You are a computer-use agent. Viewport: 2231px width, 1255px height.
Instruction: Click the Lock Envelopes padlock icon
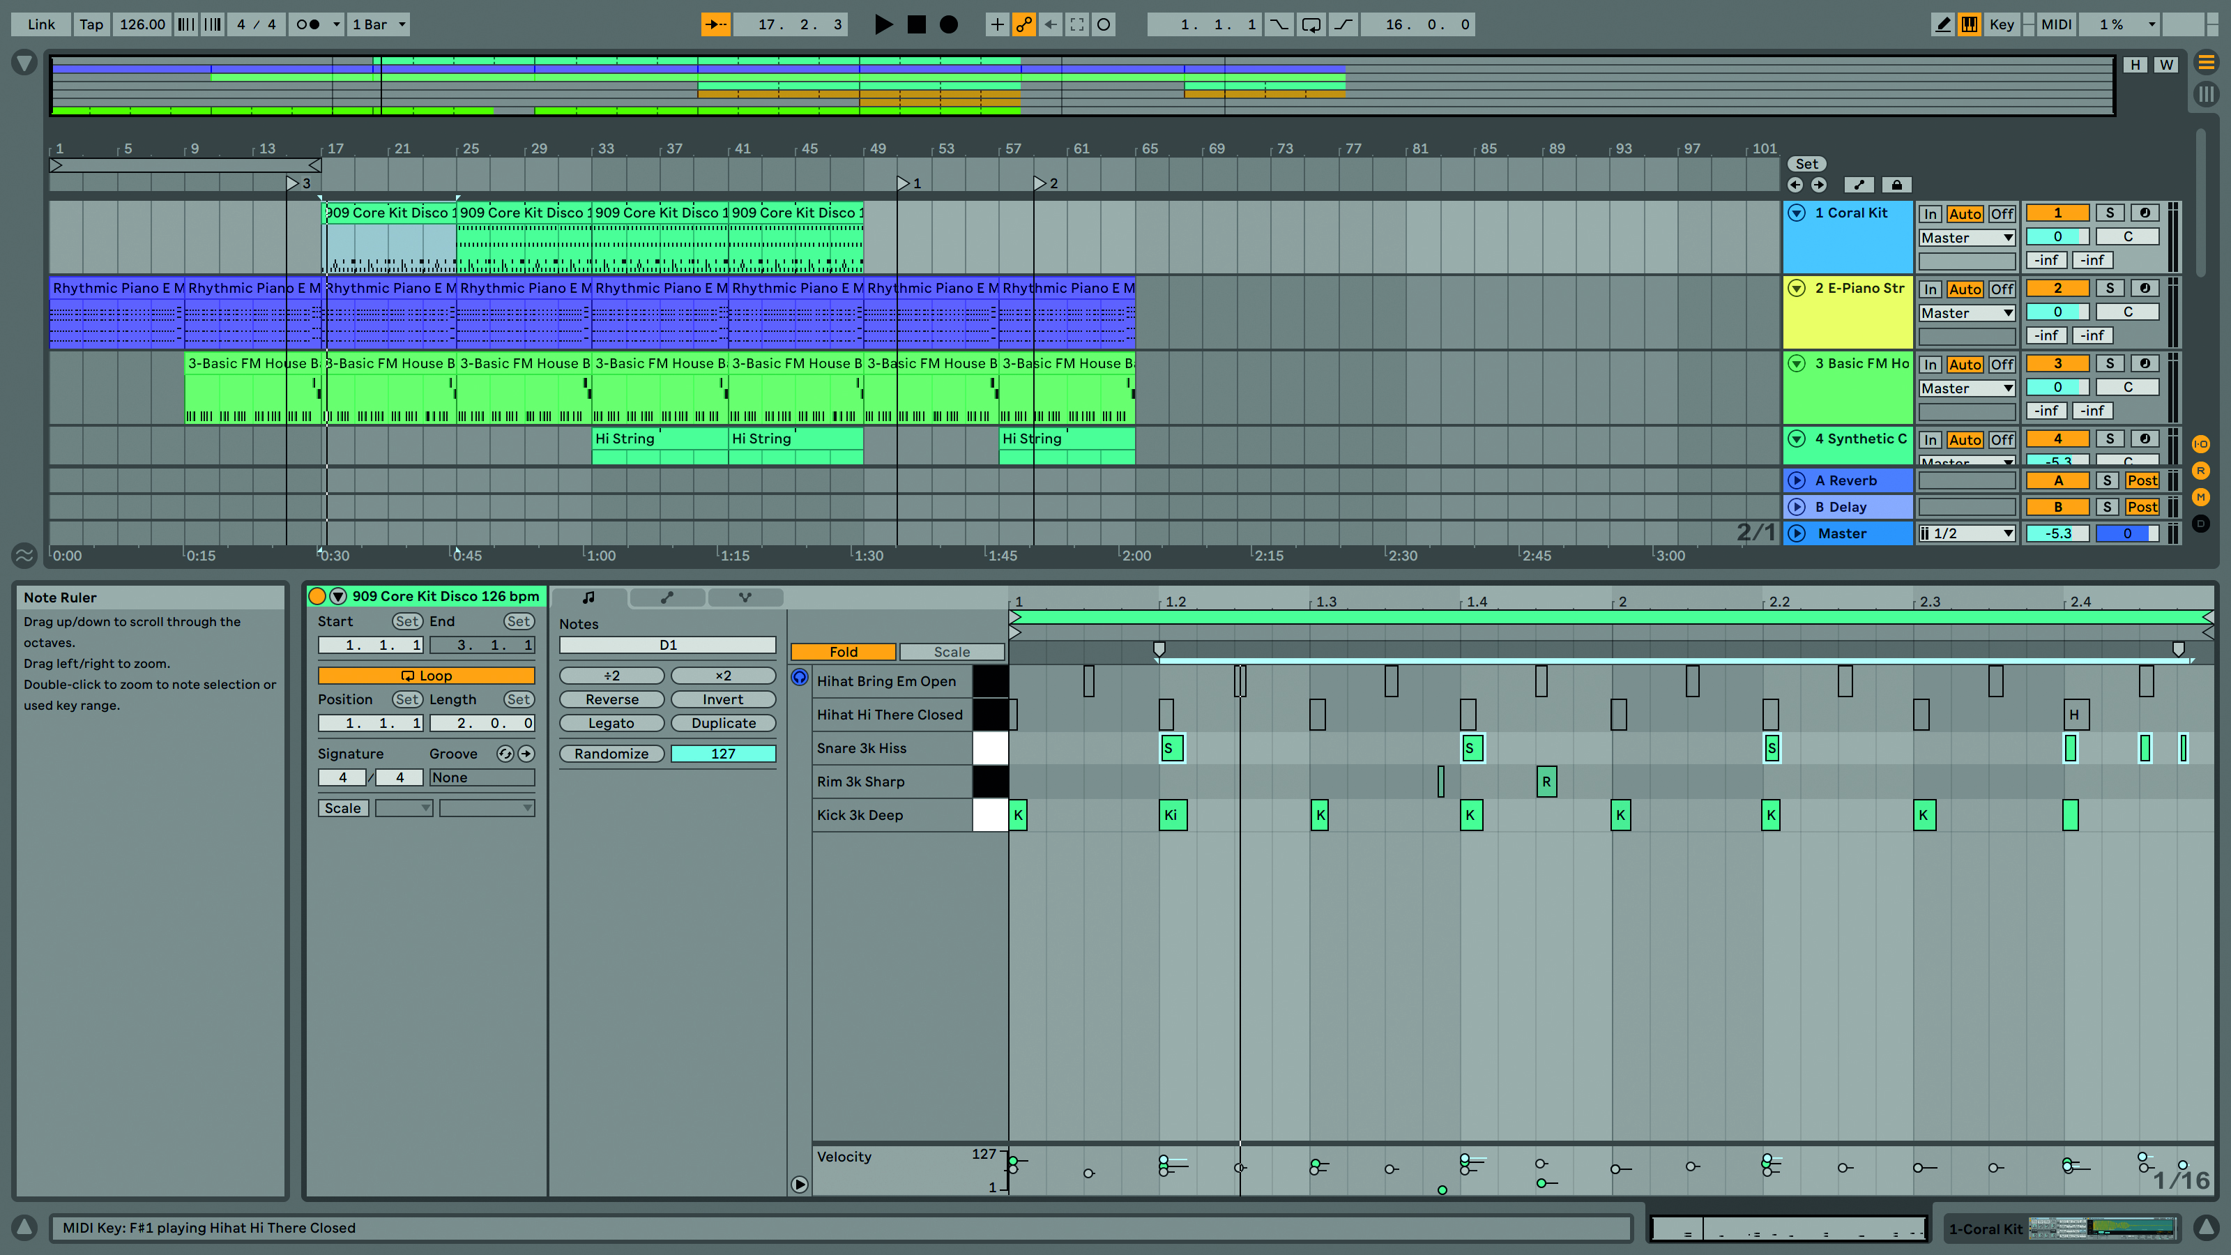(1896, 185)
